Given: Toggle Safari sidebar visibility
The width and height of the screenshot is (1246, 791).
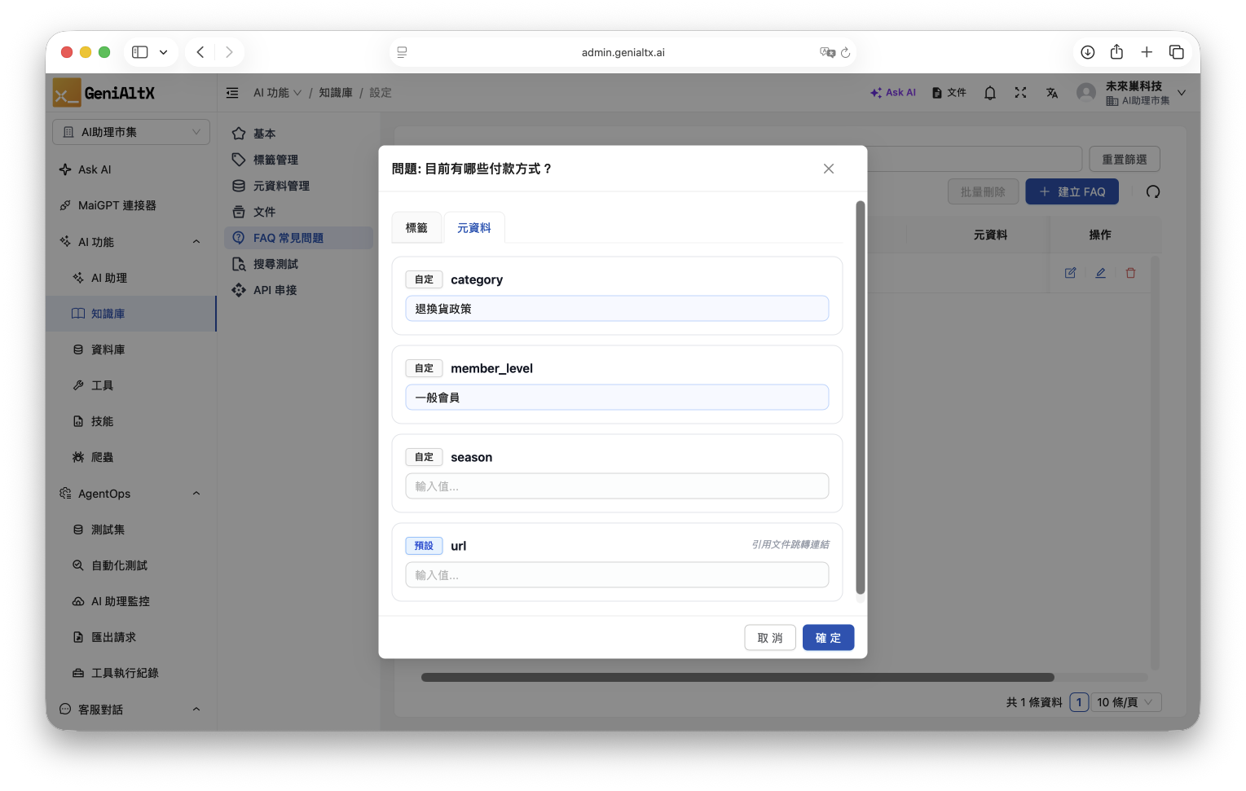Looking at the screenshot, I should tap(140, 52).
